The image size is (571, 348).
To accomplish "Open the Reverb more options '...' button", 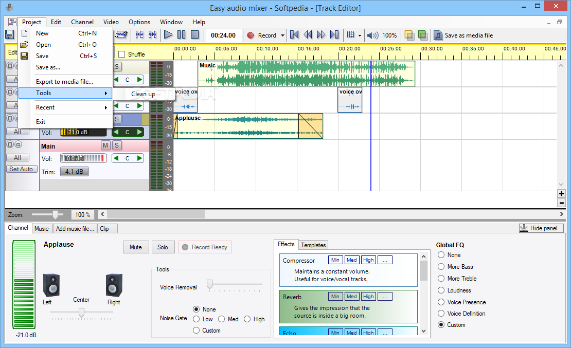I will pyautogui.click(x=385, y=296).
